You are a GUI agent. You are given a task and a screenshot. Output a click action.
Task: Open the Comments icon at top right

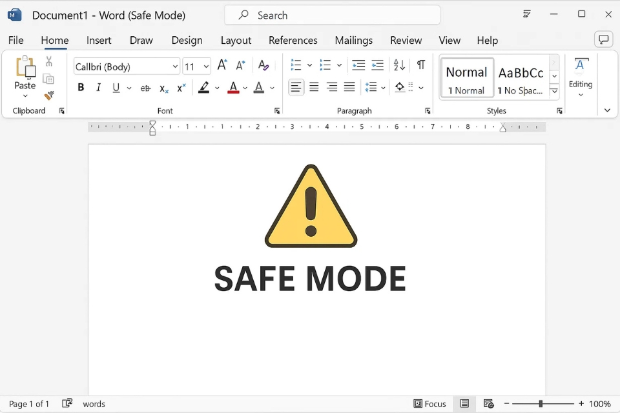pyautogui.click(x=603, y=40)
